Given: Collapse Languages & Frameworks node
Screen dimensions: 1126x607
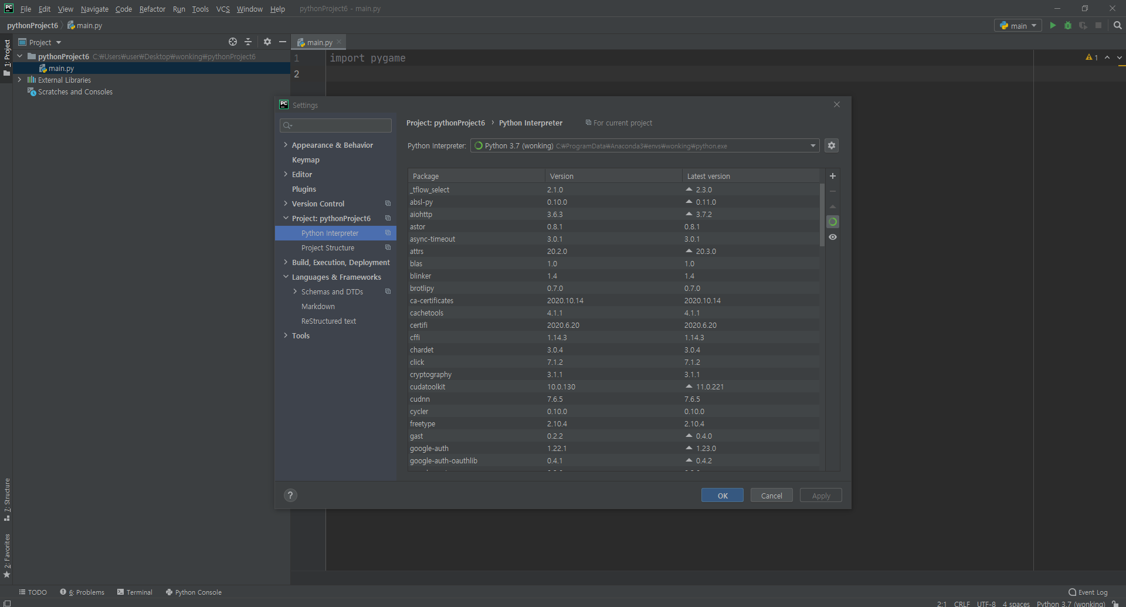Looking at the screenshot, I should point(286,277).
